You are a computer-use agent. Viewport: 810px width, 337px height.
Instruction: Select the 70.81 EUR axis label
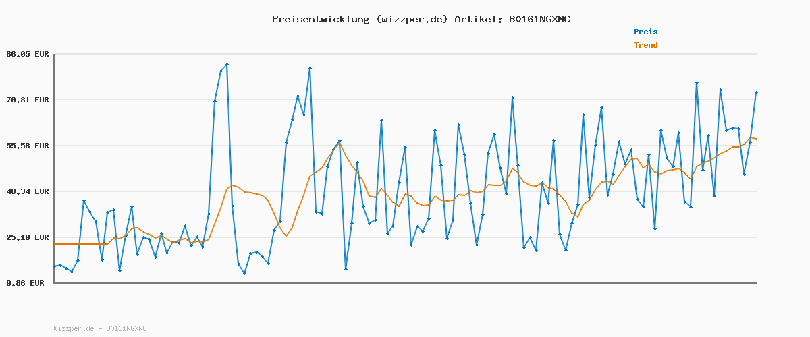click(x=28, y=100)
